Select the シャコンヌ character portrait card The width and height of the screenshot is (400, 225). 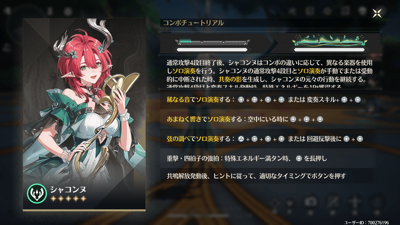(x=84, y=114)
